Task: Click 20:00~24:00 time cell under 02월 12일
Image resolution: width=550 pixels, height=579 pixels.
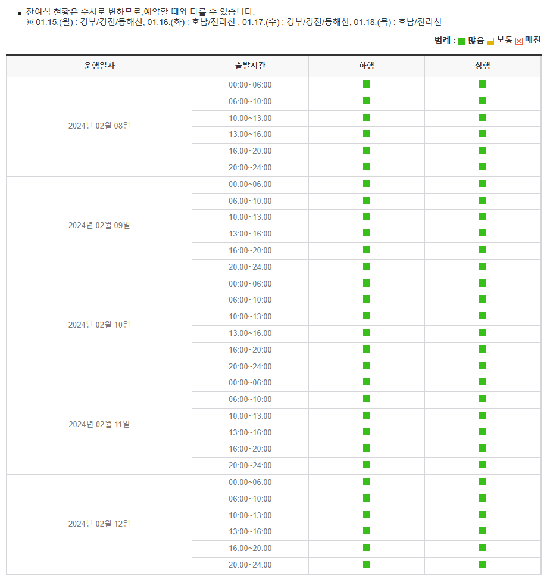Action: (250, 565)
